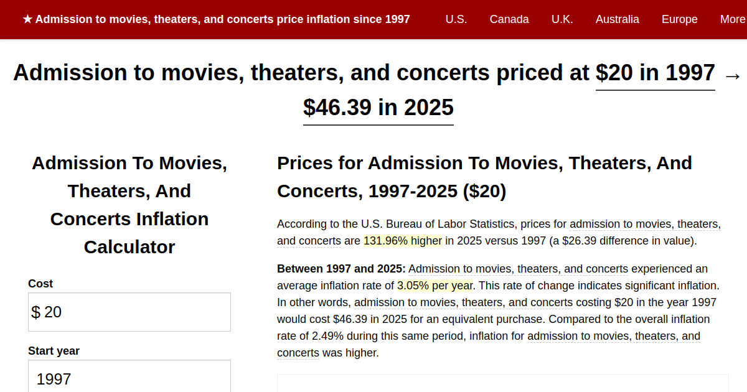Click the Start year field showing 1997
The height and width of the screenshot is (392, 747).
(129, 376)
